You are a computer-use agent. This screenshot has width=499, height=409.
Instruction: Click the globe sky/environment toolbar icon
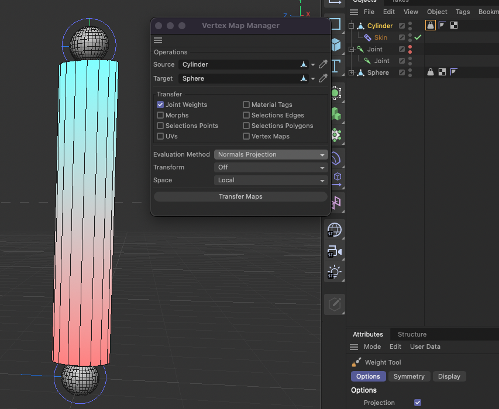click(335, 230)
